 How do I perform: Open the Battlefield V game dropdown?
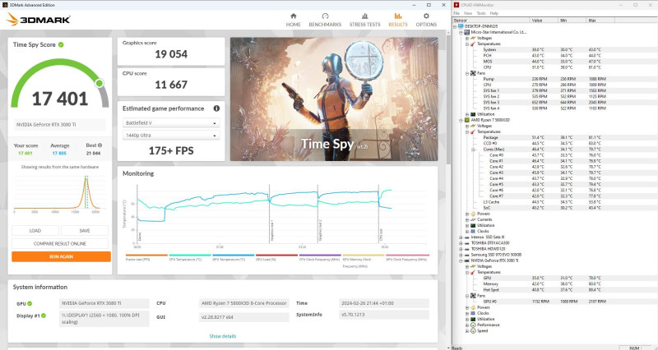point(171,123)
